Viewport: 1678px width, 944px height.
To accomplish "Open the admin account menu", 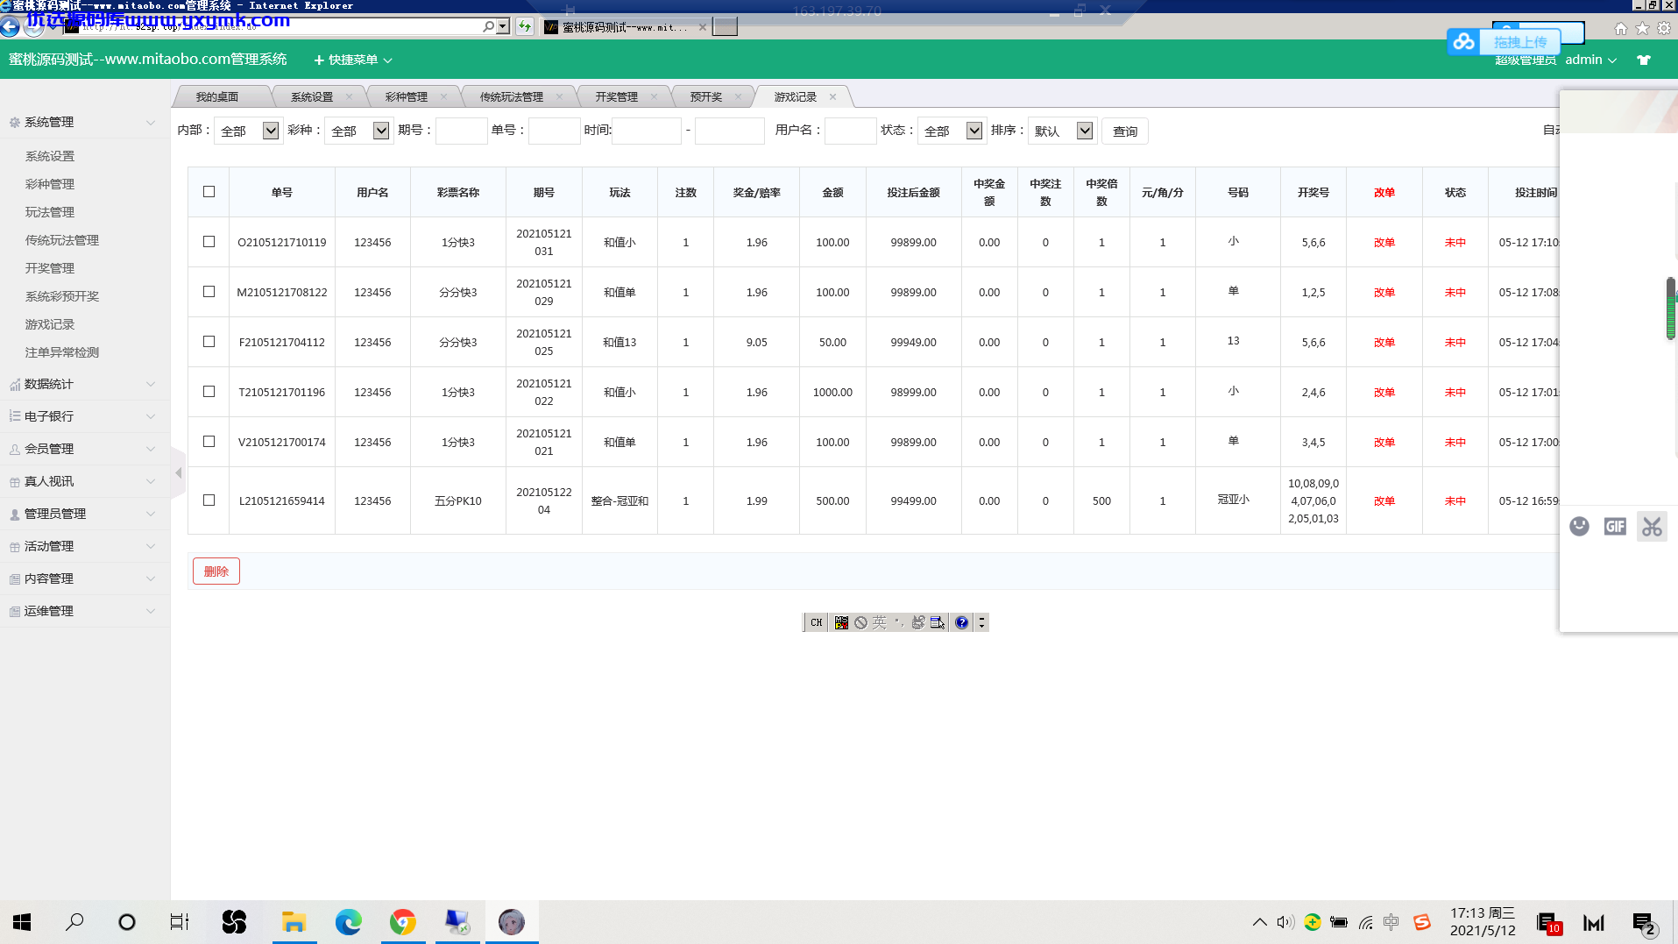I will (1590, 60).
